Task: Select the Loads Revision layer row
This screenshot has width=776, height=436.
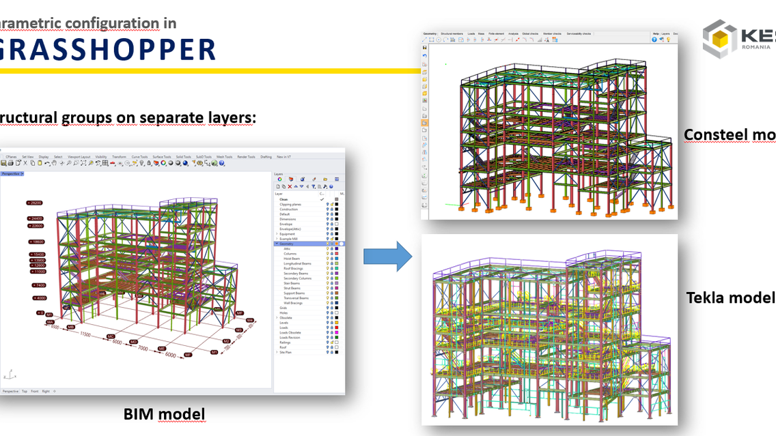Action: (308, 338)
